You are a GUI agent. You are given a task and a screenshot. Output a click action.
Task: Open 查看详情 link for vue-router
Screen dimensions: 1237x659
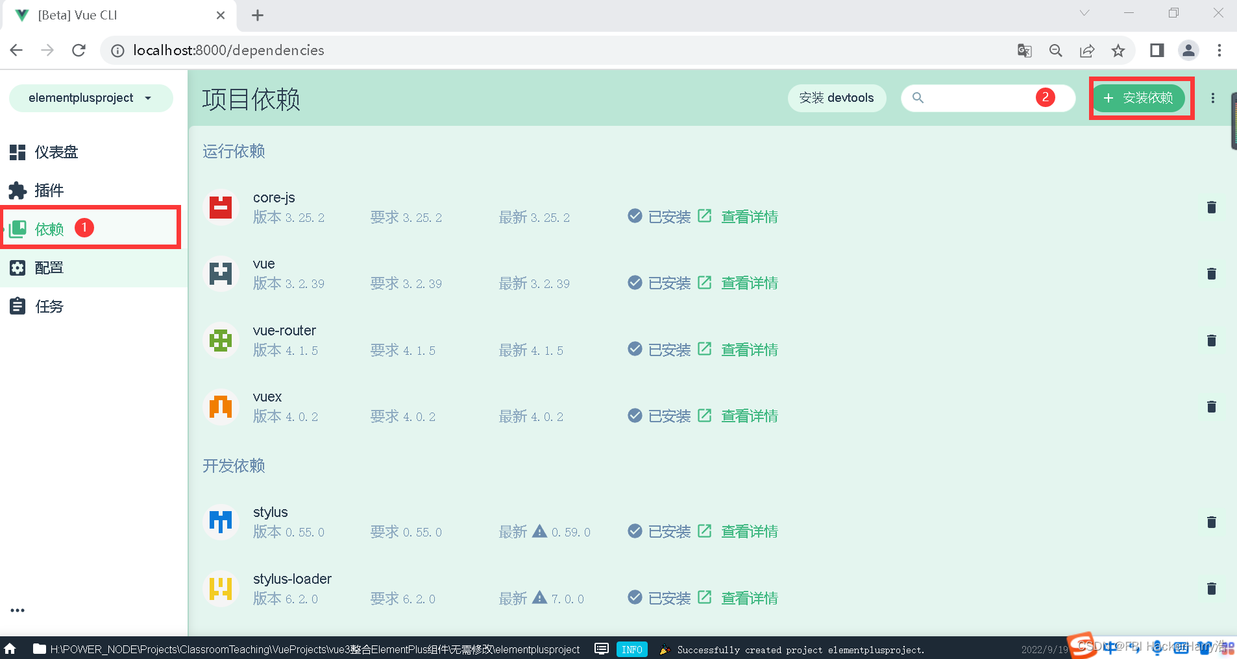click(x=750, y=349)
